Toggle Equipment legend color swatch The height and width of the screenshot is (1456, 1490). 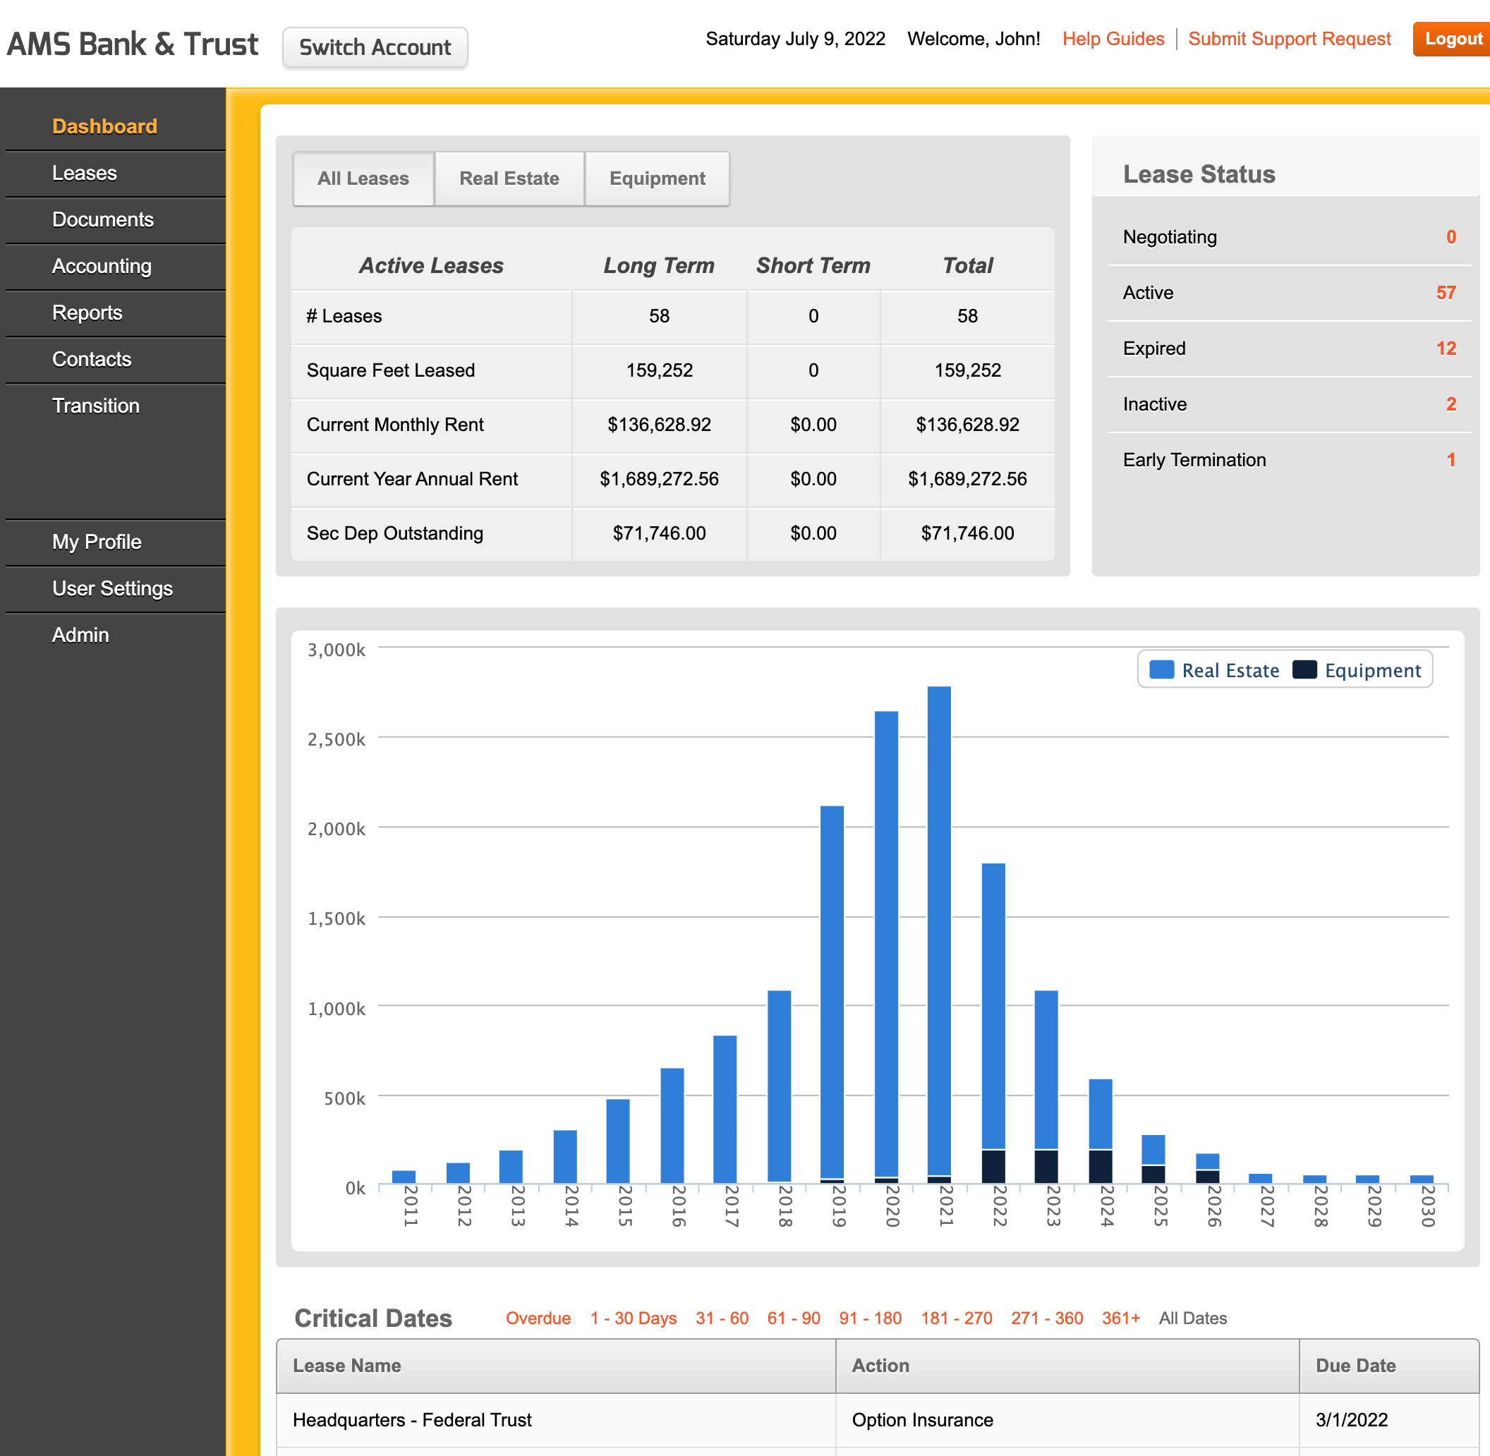tap(1304, 670)
